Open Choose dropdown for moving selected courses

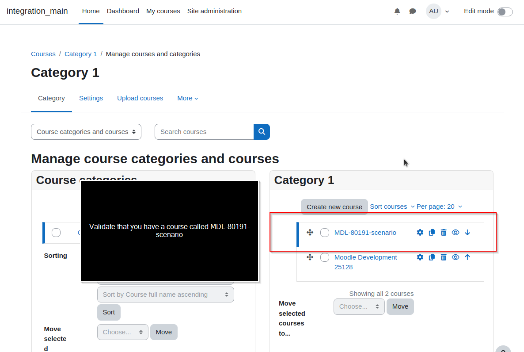359,306
